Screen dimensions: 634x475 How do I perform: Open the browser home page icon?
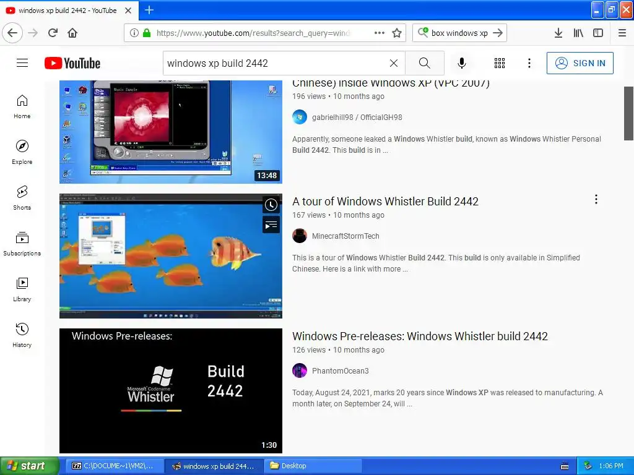pos(72,33)
